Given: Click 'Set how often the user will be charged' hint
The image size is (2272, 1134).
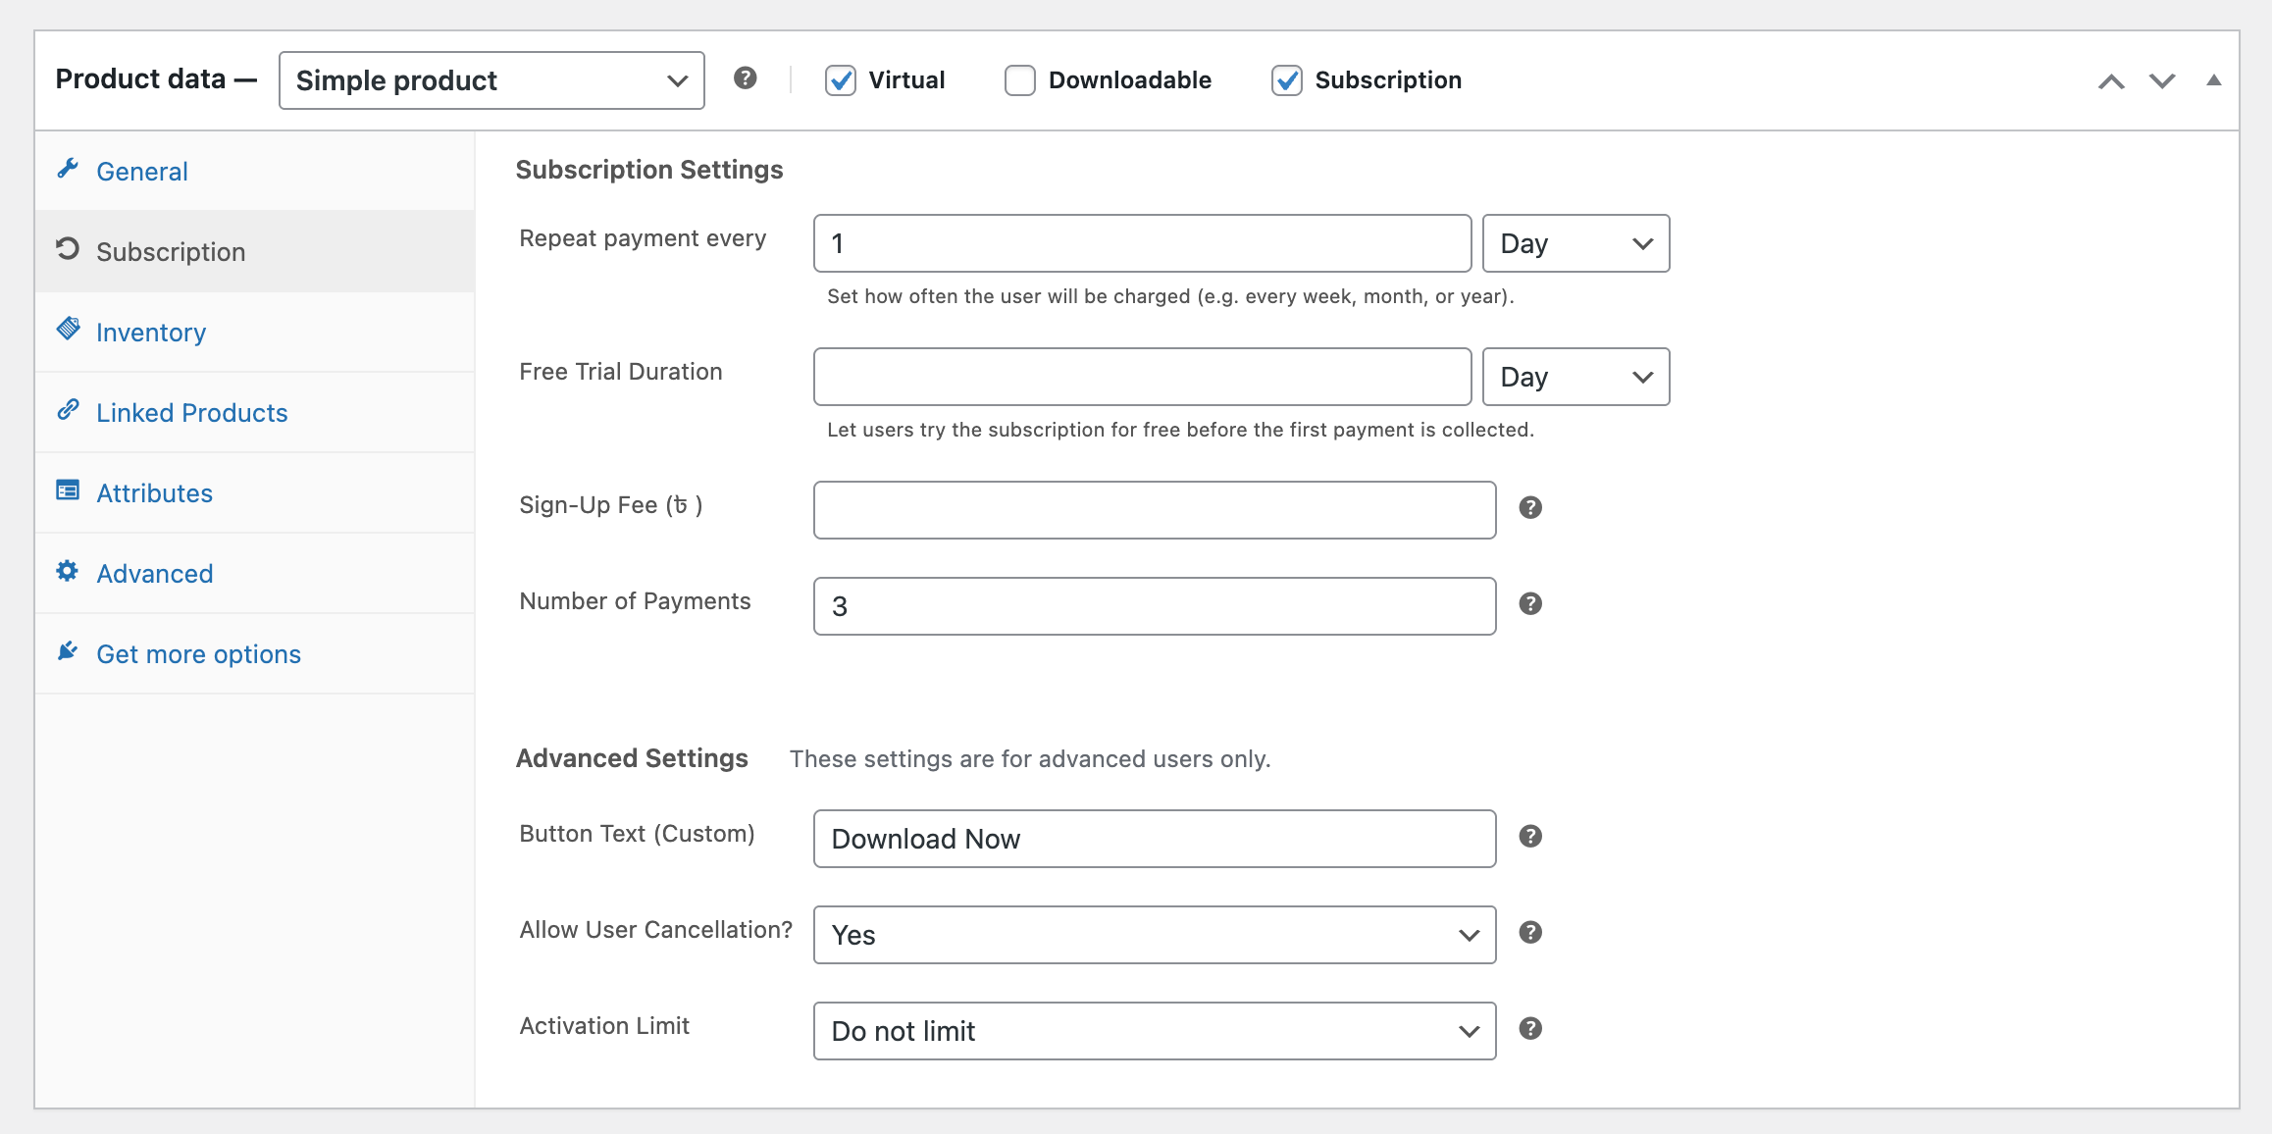Looking at the screenshot, I should [1170, 296].
